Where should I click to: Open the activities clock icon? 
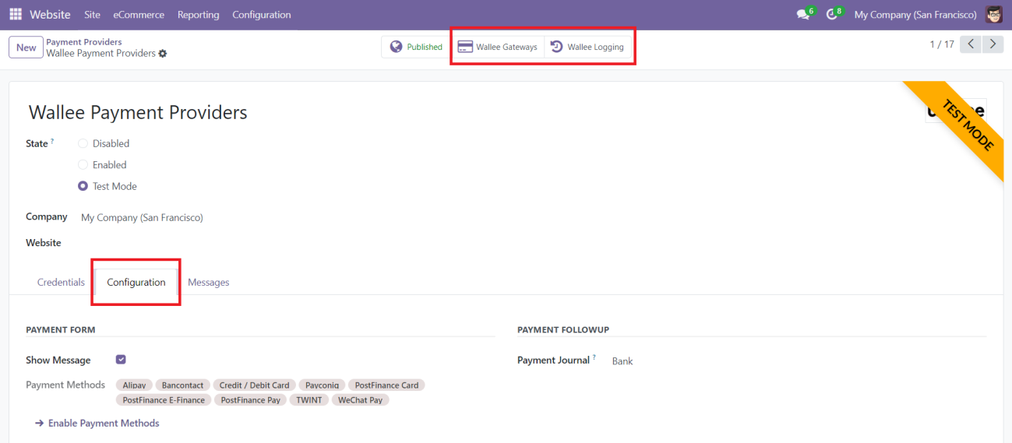click(832, 15)
